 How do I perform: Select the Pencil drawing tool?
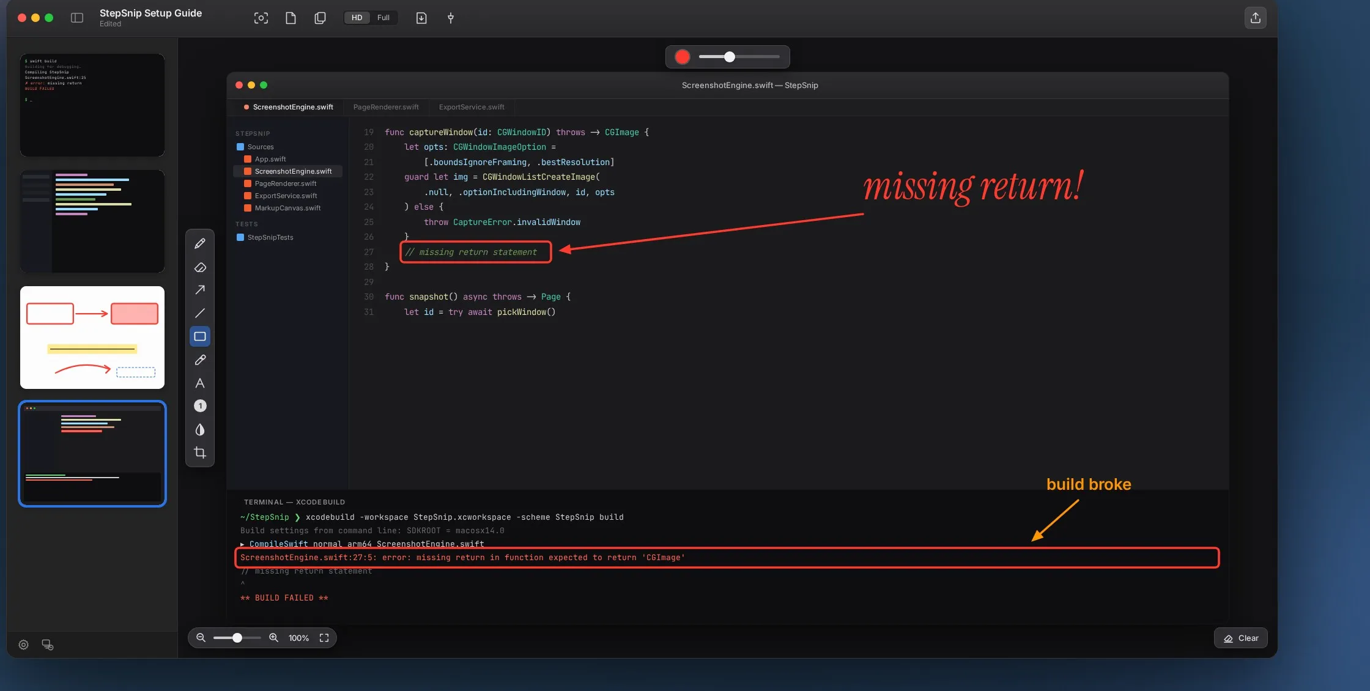tap(200, 243)
